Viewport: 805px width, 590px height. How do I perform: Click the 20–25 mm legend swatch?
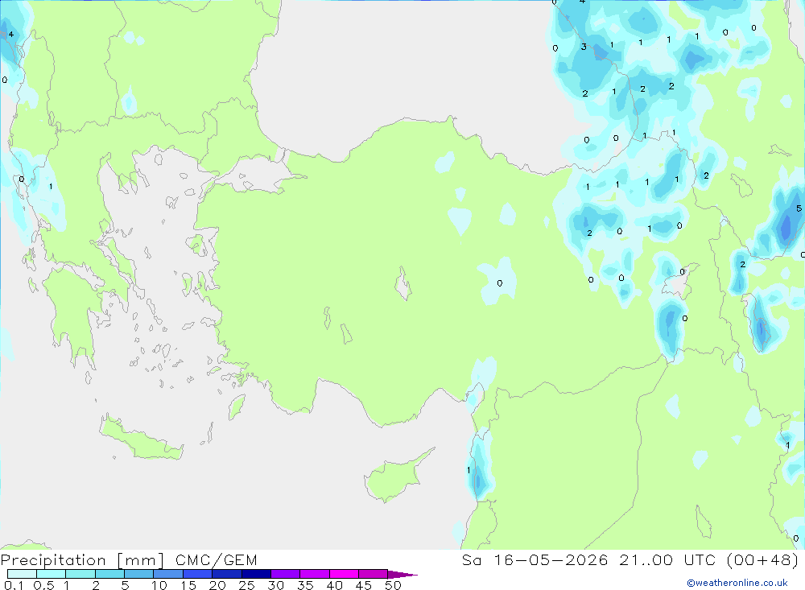pos(227,574)
